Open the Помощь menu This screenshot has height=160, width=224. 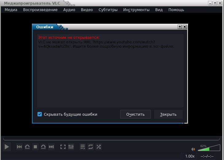(x=176, y=10)
